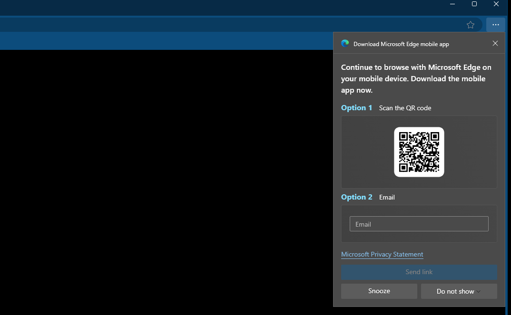Click the 'Option 1' heading text
The width and height of the screenshot is (511, 315).
point(356,108)
